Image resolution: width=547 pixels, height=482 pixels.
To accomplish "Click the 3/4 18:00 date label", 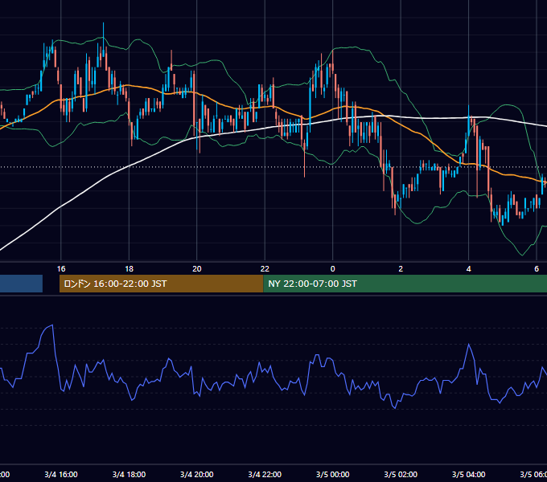I will (x=129, y=474).
